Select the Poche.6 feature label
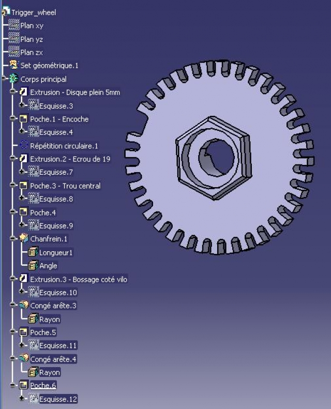The height and width of the screenshot is (409, 331). 43,386
